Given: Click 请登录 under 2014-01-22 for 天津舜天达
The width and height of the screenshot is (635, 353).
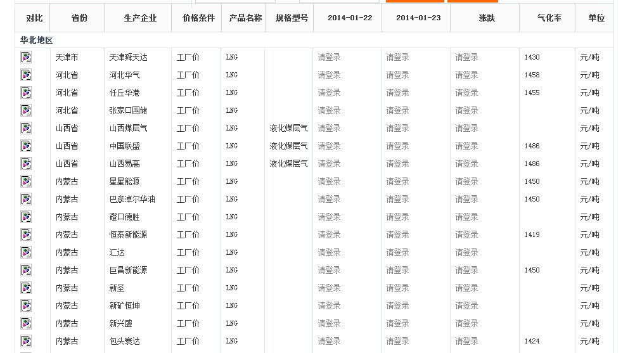Looking at the screenshot, I should click(329, 58).
